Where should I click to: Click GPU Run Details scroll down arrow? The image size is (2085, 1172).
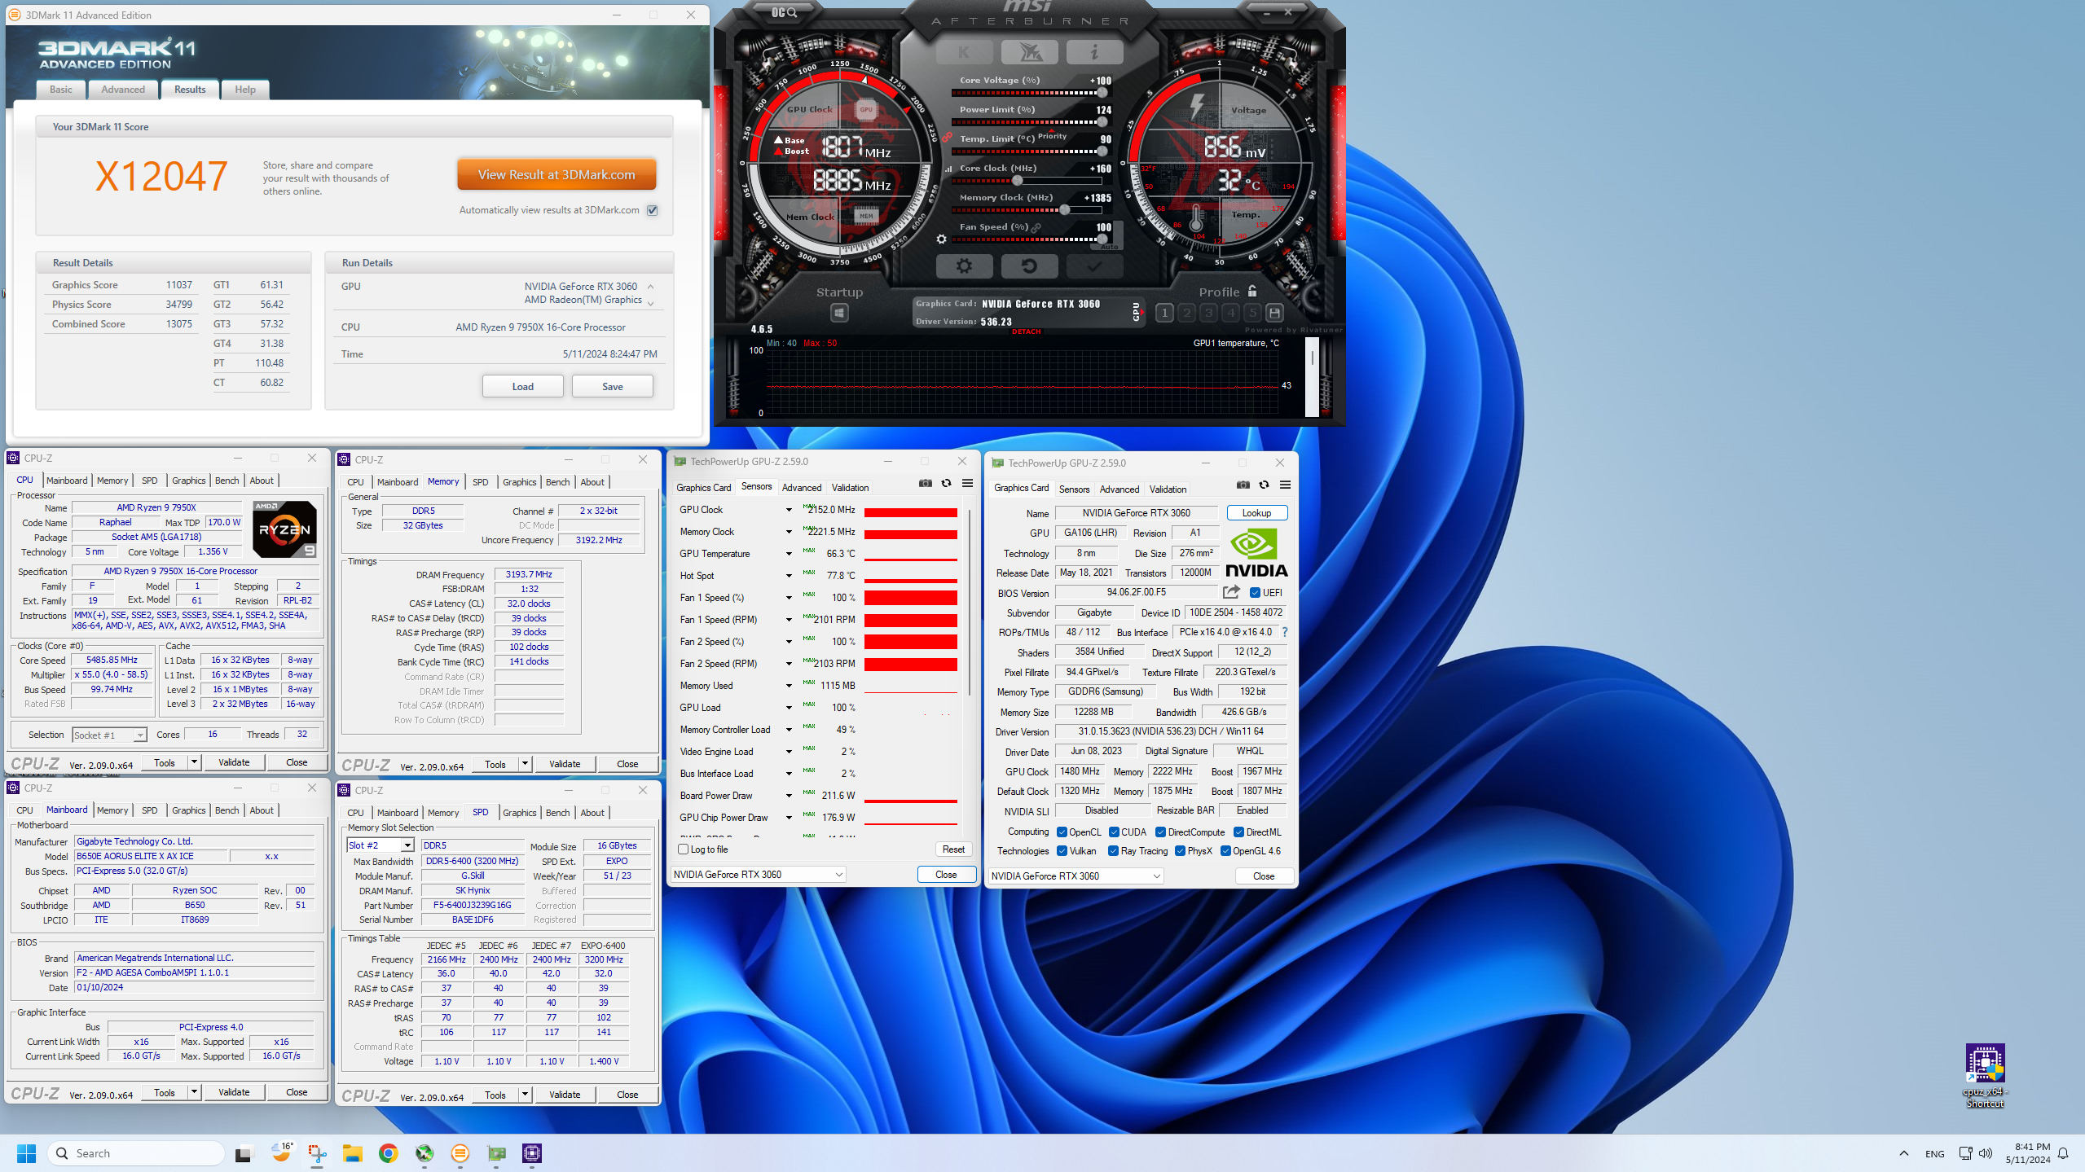point(651,304)
